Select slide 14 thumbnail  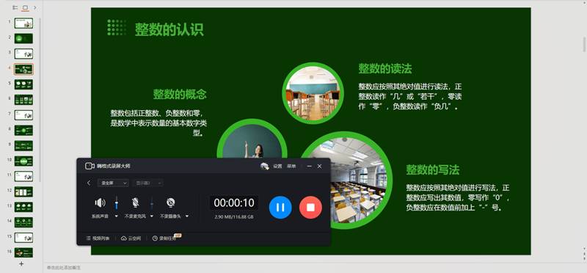pos(23,222)
